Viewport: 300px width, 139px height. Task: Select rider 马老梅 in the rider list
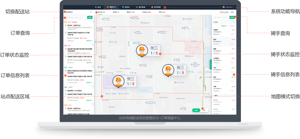point(216,30)
